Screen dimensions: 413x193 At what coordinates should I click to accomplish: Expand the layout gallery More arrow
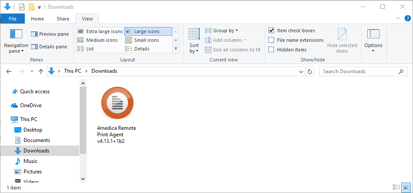click(x=176, y=49)
